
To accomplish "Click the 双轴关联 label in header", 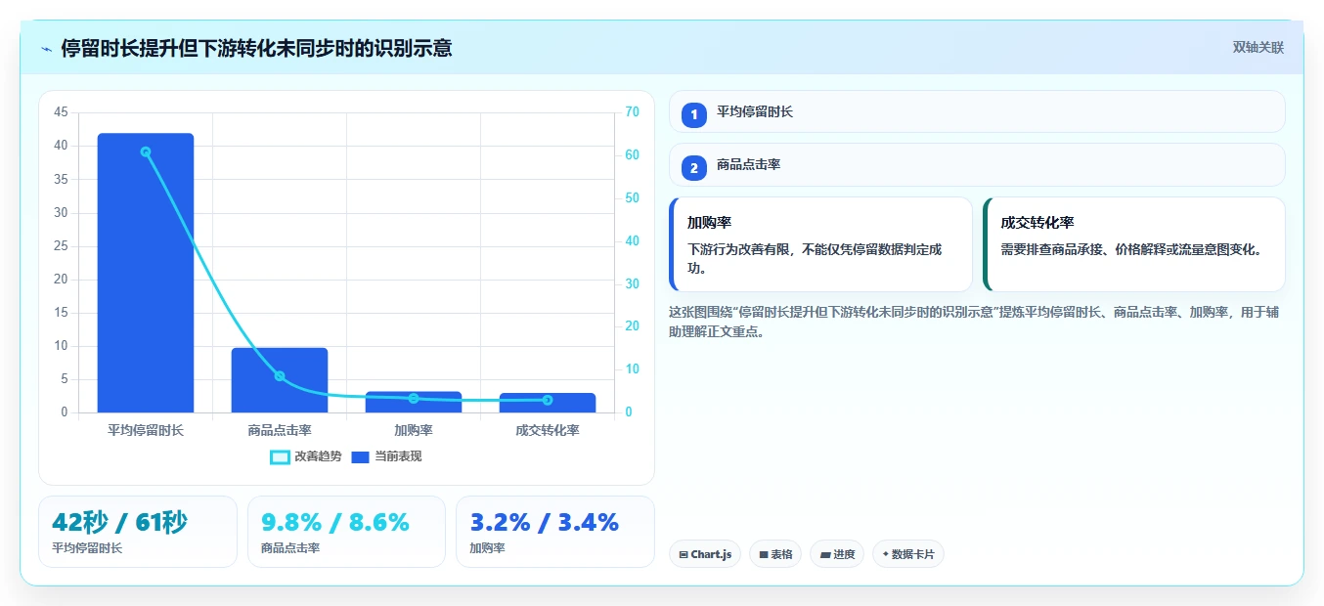I will [1258, 47].
